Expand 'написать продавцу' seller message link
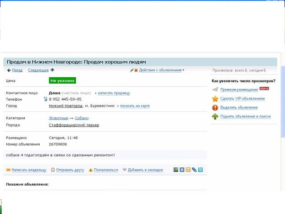The height and width of the screenshot is (214, 285). (x=113, y=93)
